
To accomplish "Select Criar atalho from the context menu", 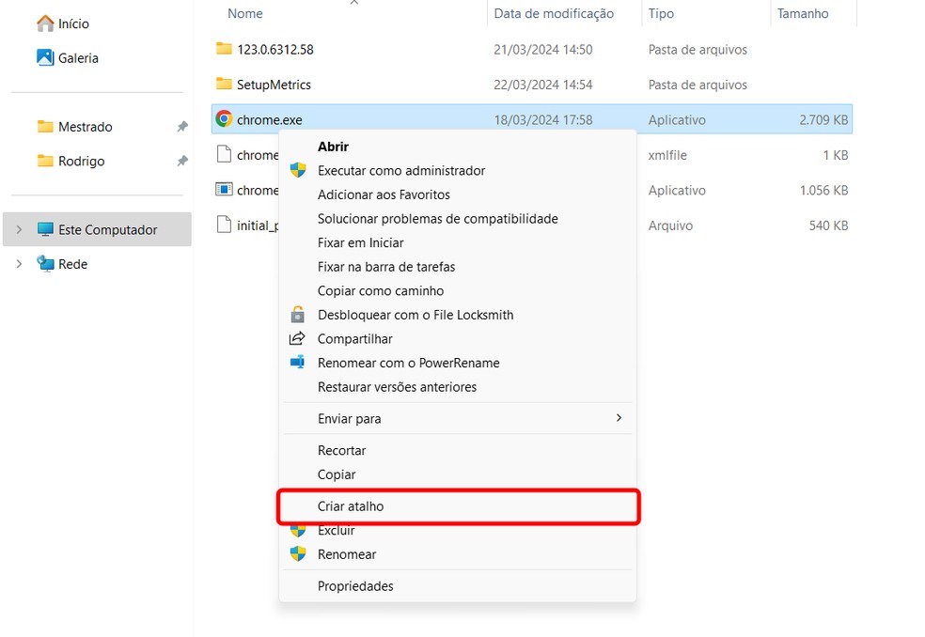I will tap(351, 506).
